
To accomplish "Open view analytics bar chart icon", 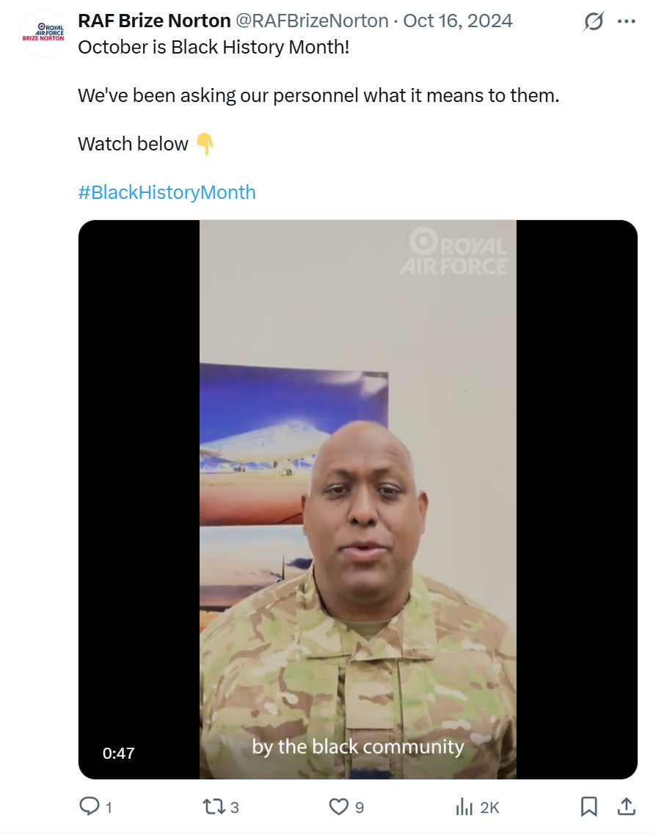I will (x=464, y=807).
